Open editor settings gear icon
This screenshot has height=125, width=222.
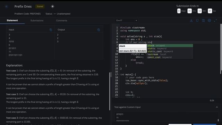click(209, 20)
